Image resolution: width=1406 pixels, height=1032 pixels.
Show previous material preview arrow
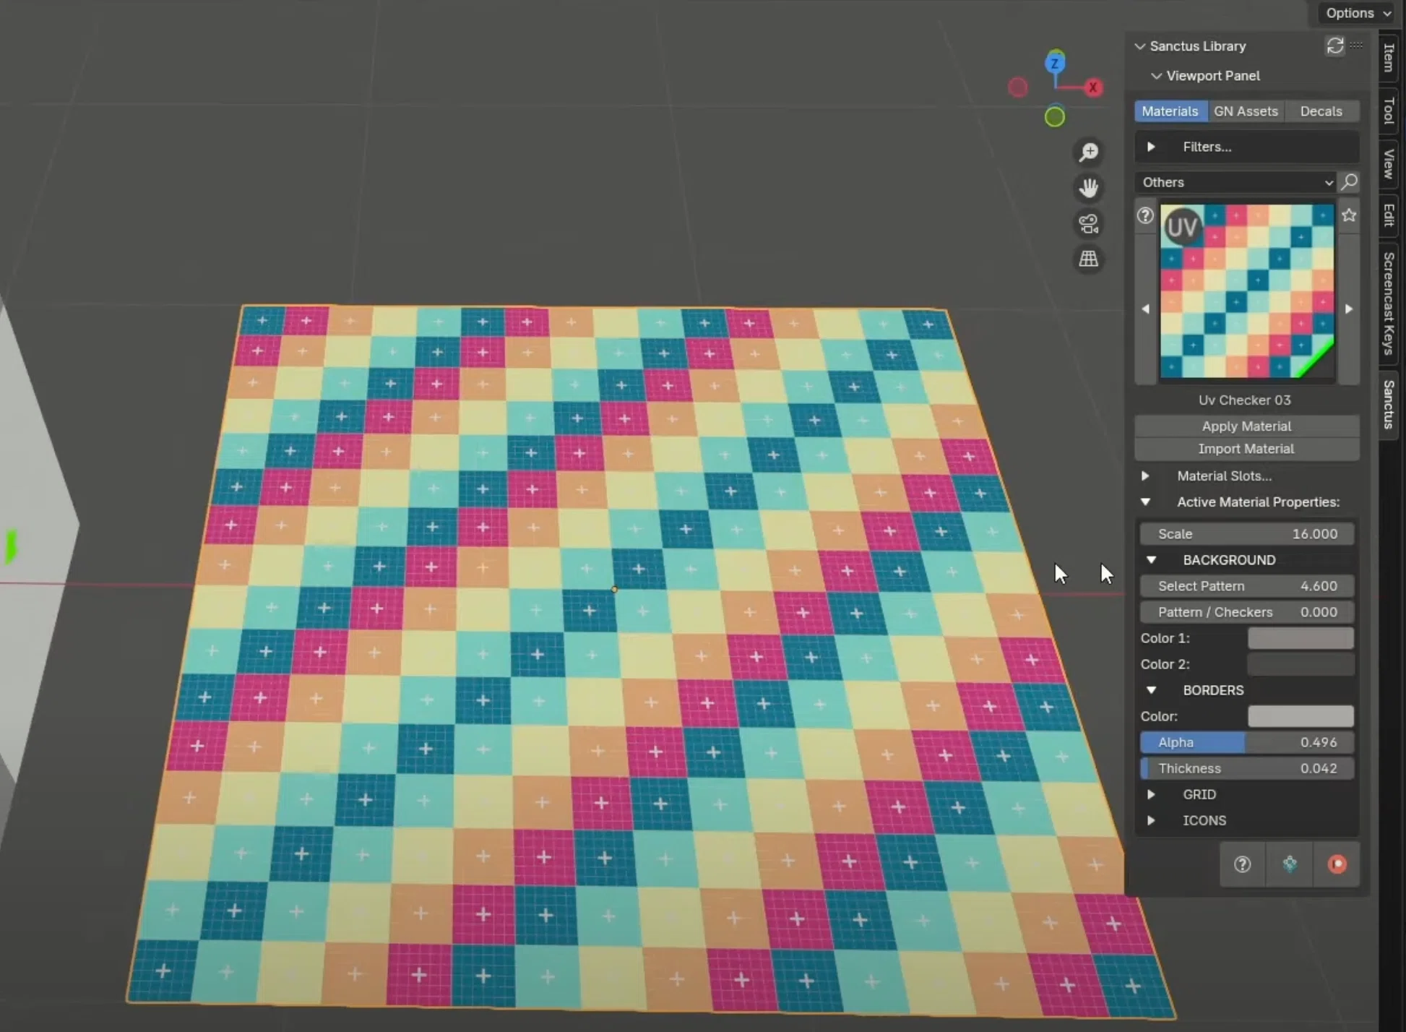pos(1145,309)
